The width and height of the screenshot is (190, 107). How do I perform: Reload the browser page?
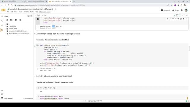[x=9, y=5]
